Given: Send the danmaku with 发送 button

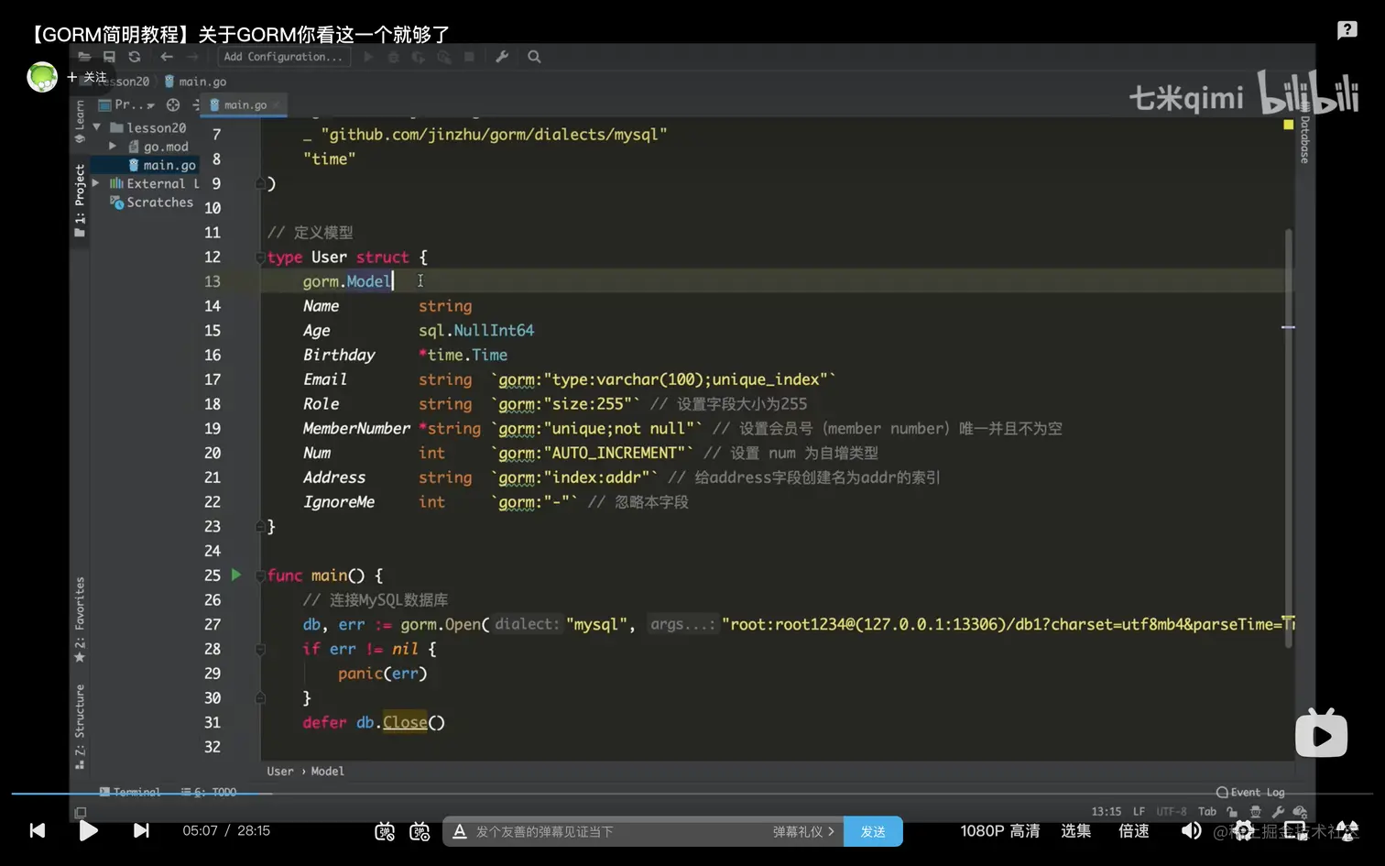Looking at the screenshot, I should [873, 831].
